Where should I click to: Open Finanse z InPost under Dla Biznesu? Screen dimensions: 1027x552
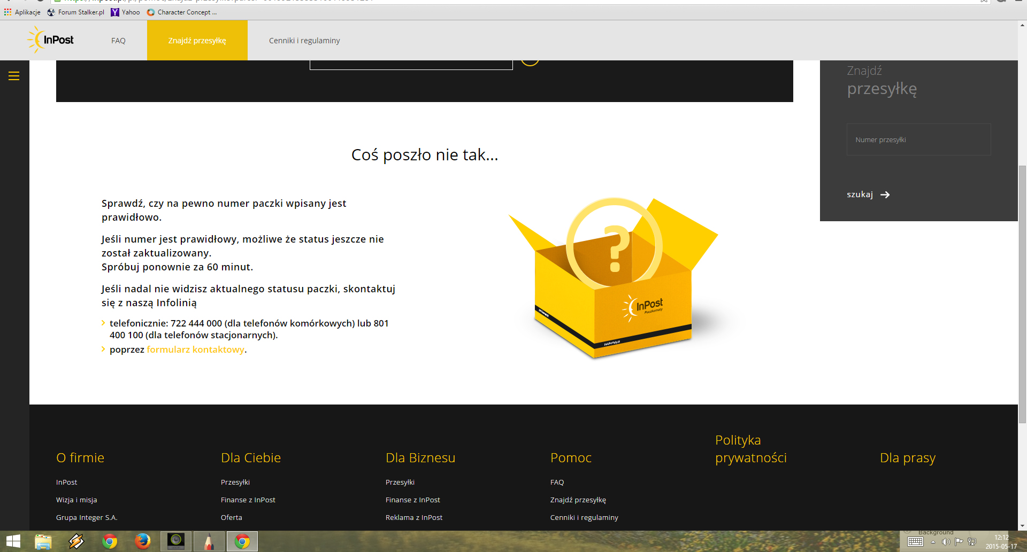(x=413, y=500)
